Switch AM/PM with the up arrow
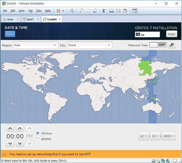182x163 pixels. pyautogui.click(x=29, y=128)
